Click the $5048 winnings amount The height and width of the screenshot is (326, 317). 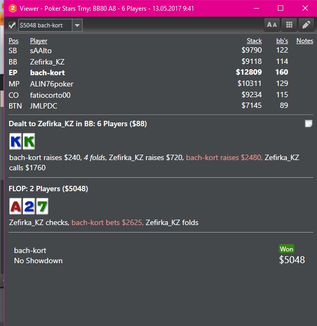click(292, 260)
